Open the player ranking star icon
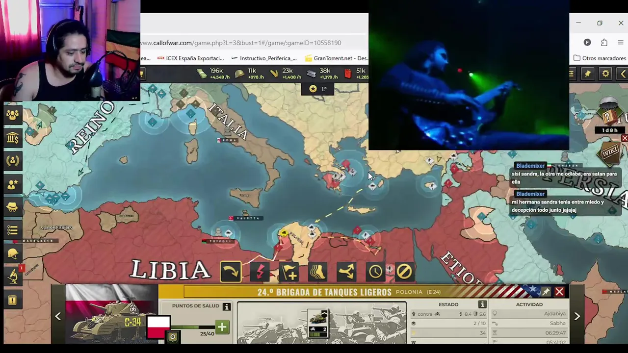 point(13,184)
